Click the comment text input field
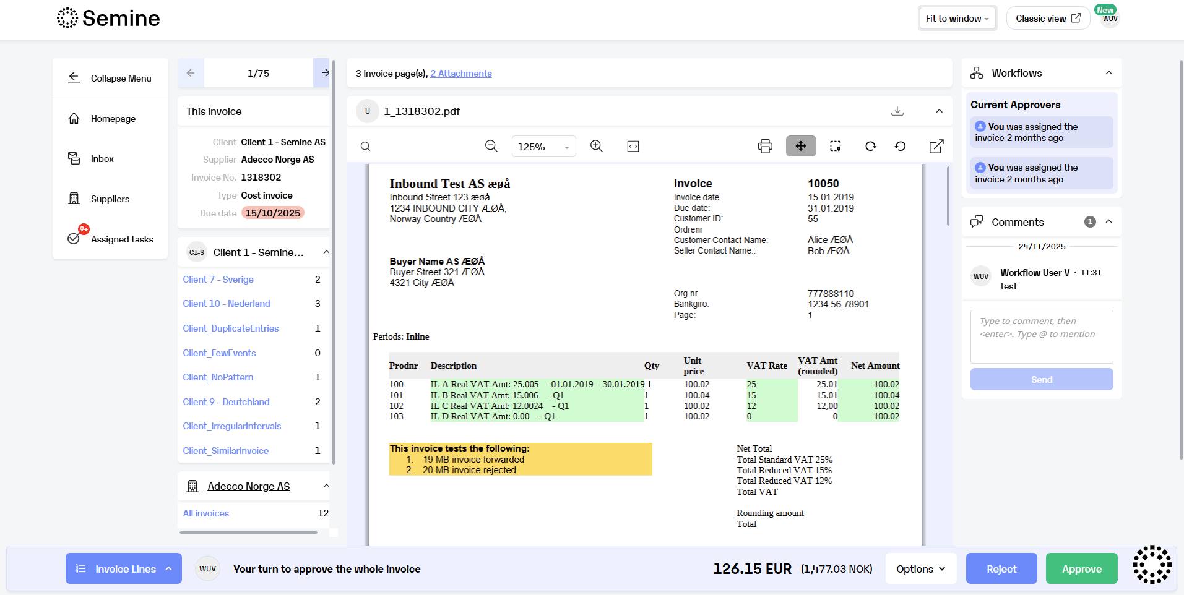This screenshot has width=1184, height=595. coord(1042,336)
